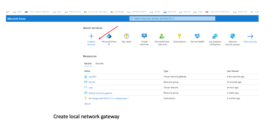Screen dimensions: 272x128
Task: Click the Azure search resources box
Action: 172,19
